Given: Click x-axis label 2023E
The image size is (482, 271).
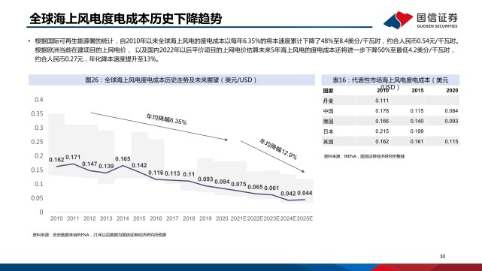Looking at the screenshot, I should pos(271,218).
